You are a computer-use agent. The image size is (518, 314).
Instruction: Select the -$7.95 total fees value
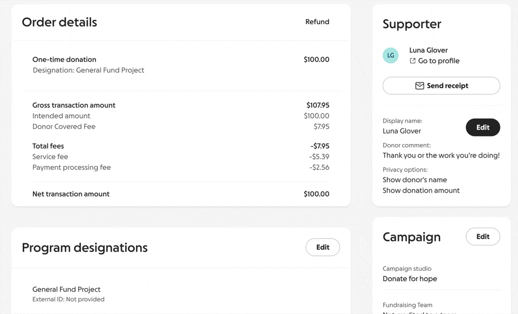point(320,146)
